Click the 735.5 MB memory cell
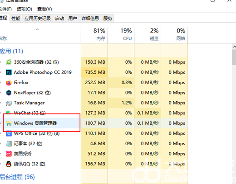Viewport: 236px width, 184px height. 94,72
